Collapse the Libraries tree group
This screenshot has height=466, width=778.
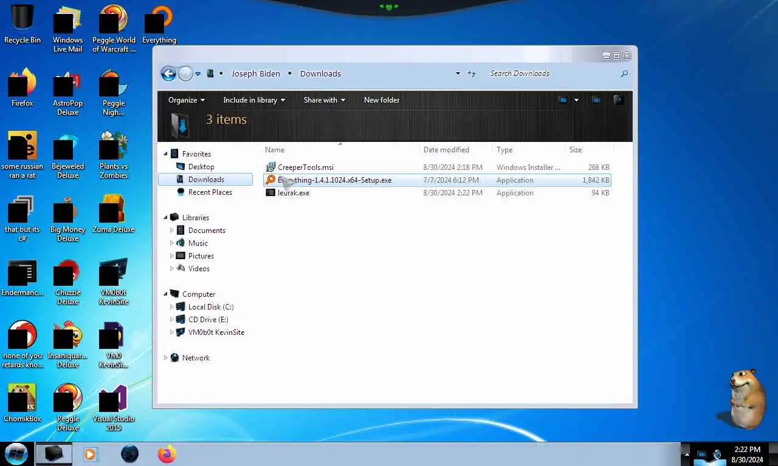click(165, 218)
